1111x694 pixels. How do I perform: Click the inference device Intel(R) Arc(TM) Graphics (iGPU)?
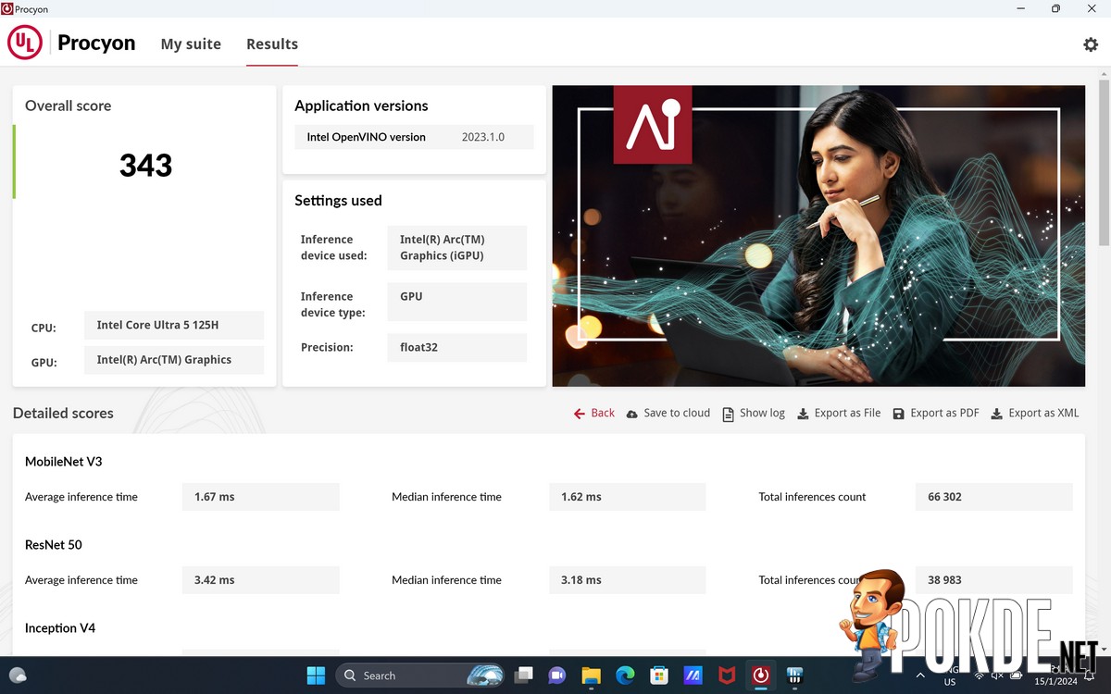pyautogui.click(x=457, y=248)
